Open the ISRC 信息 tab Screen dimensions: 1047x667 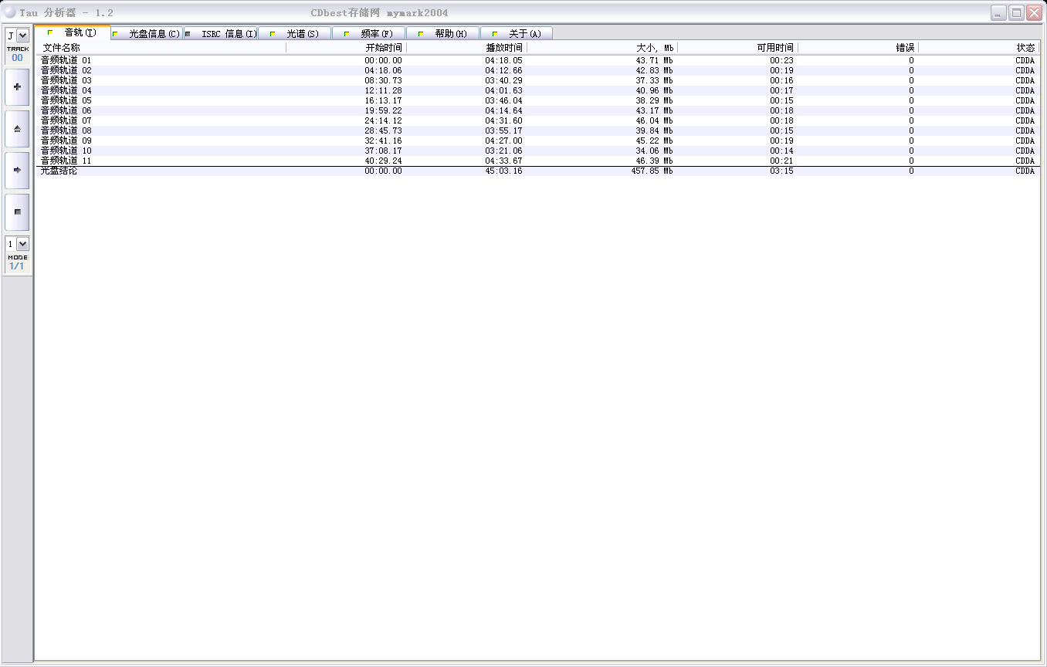221,33
